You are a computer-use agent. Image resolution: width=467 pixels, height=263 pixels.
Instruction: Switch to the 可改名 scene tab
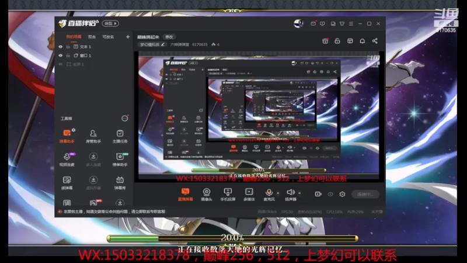tap(108, 37)
